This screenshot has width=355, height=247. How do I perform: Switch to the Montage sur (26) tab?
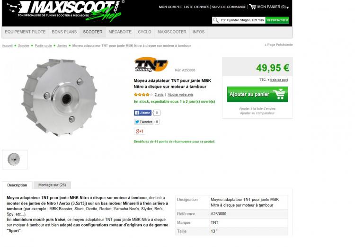52,185
